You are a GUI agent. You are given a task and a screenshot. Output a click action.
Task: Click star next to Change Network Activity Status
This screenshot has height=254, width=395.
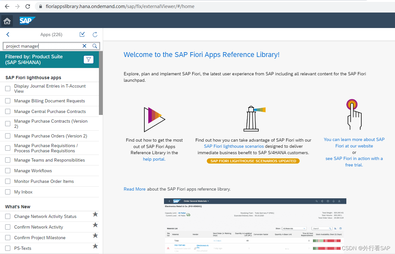pos(95,214)
